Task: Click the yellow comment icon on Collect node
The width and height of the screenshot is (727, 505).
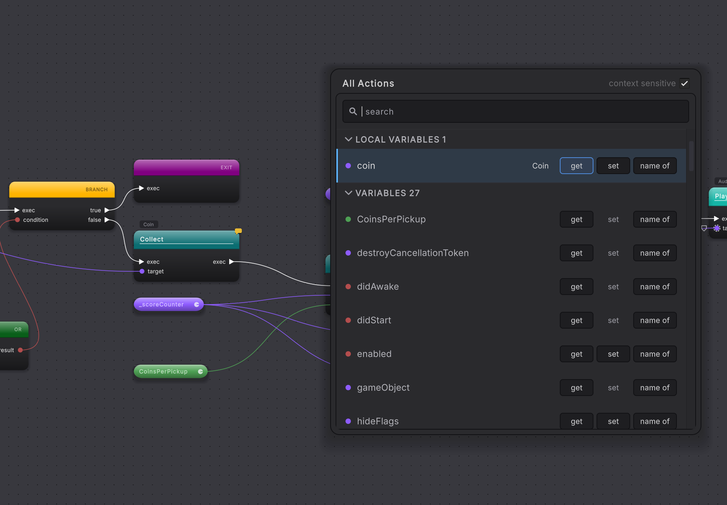Action: pyautogui.click(x=238, y=231)
